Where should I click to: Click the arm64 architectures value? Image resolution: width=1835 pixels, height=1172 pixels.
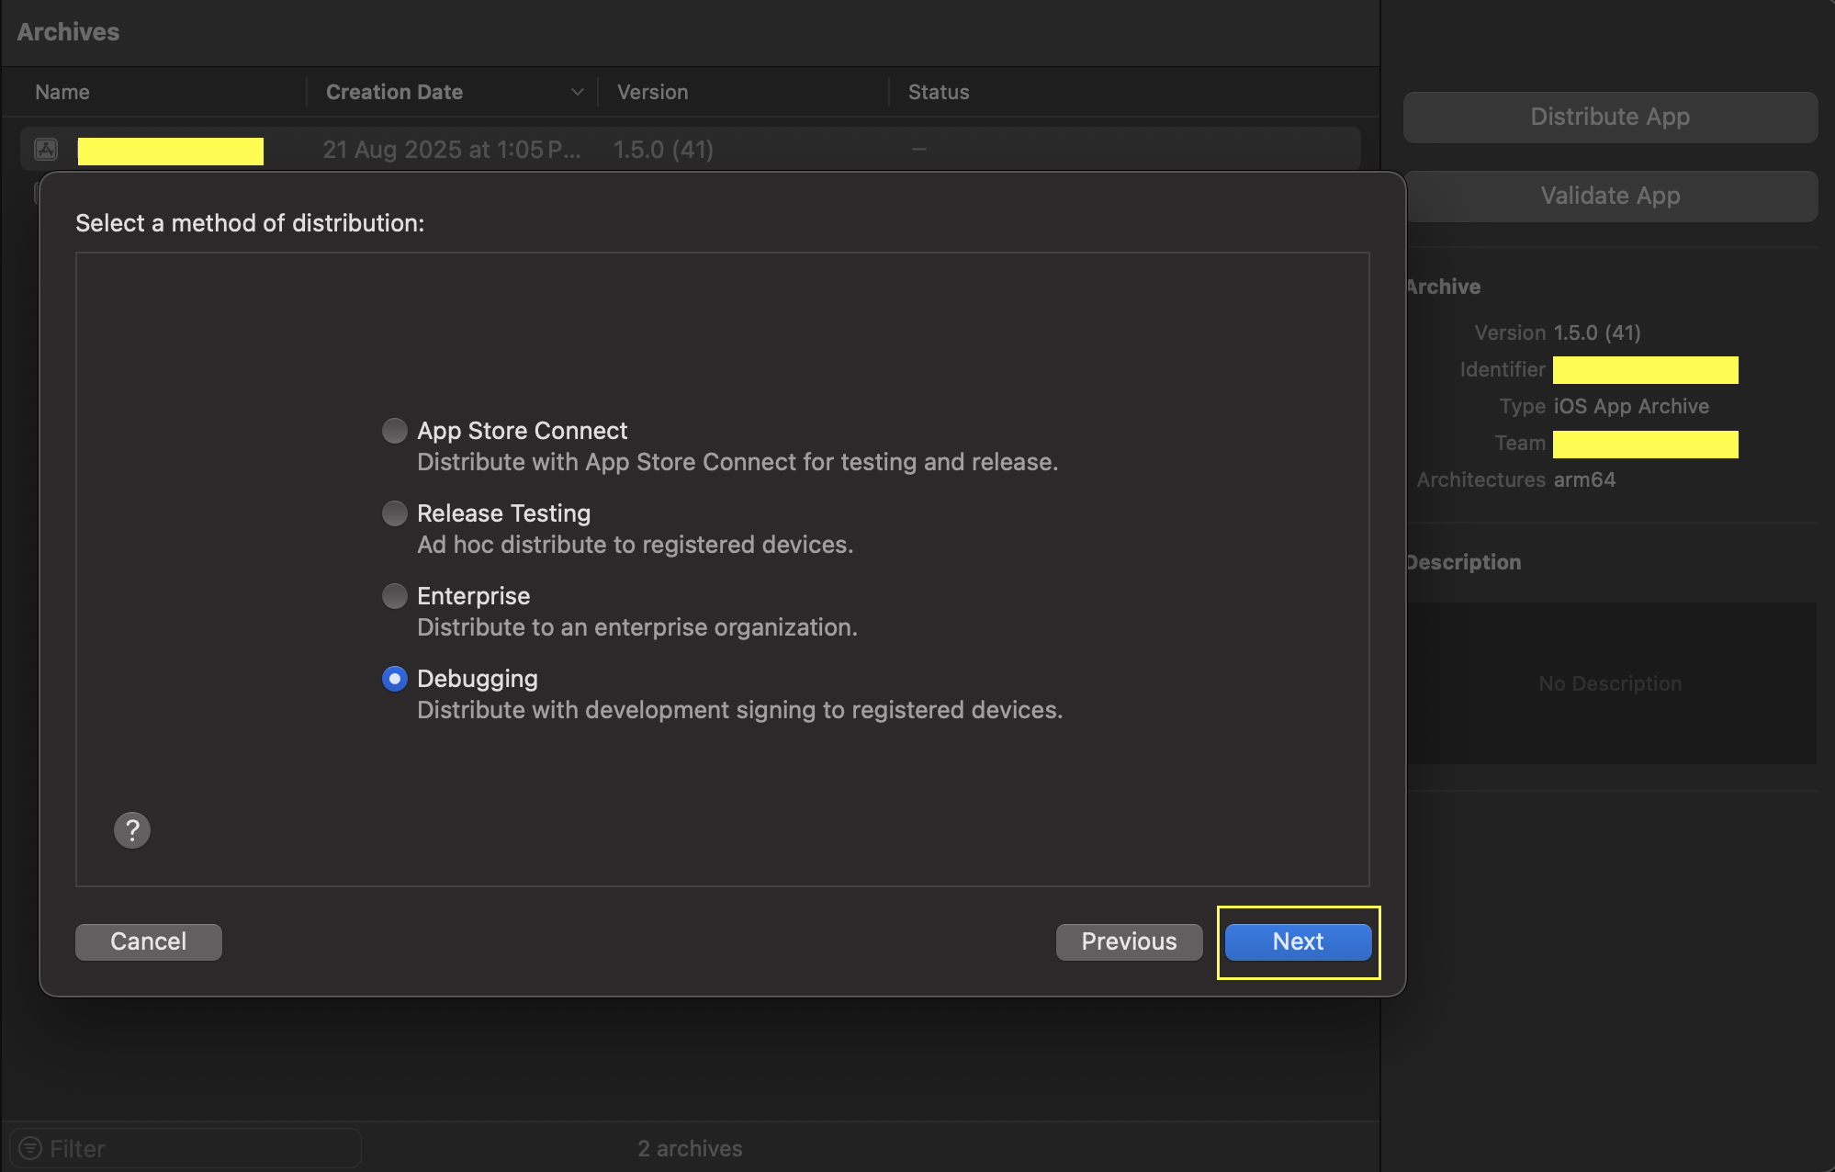click(1584, 479)
